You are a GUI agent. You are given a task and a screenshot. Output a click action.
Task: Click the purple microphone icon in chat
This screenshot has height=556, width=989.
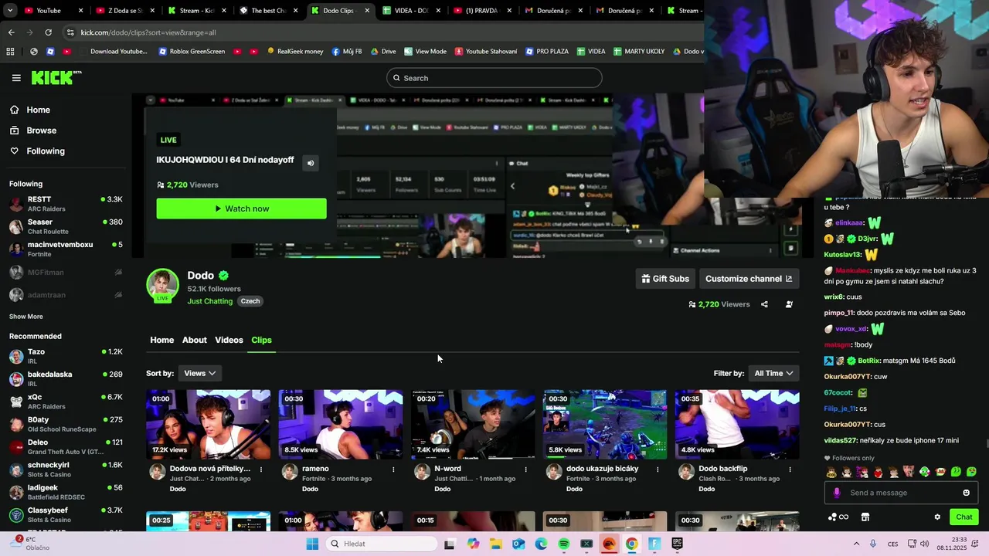point(837,493)
